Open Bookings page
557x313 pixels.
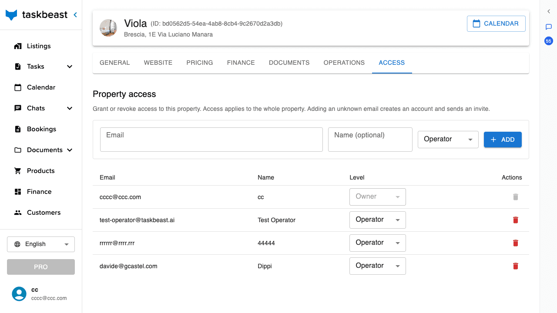pyautogui.click(x=41, y=129)
